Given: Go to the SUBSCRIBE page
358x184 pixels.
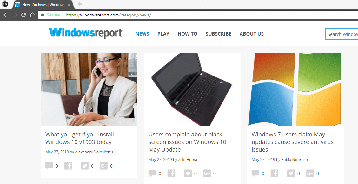Looking at the screenshot, I should click(218, 34).
